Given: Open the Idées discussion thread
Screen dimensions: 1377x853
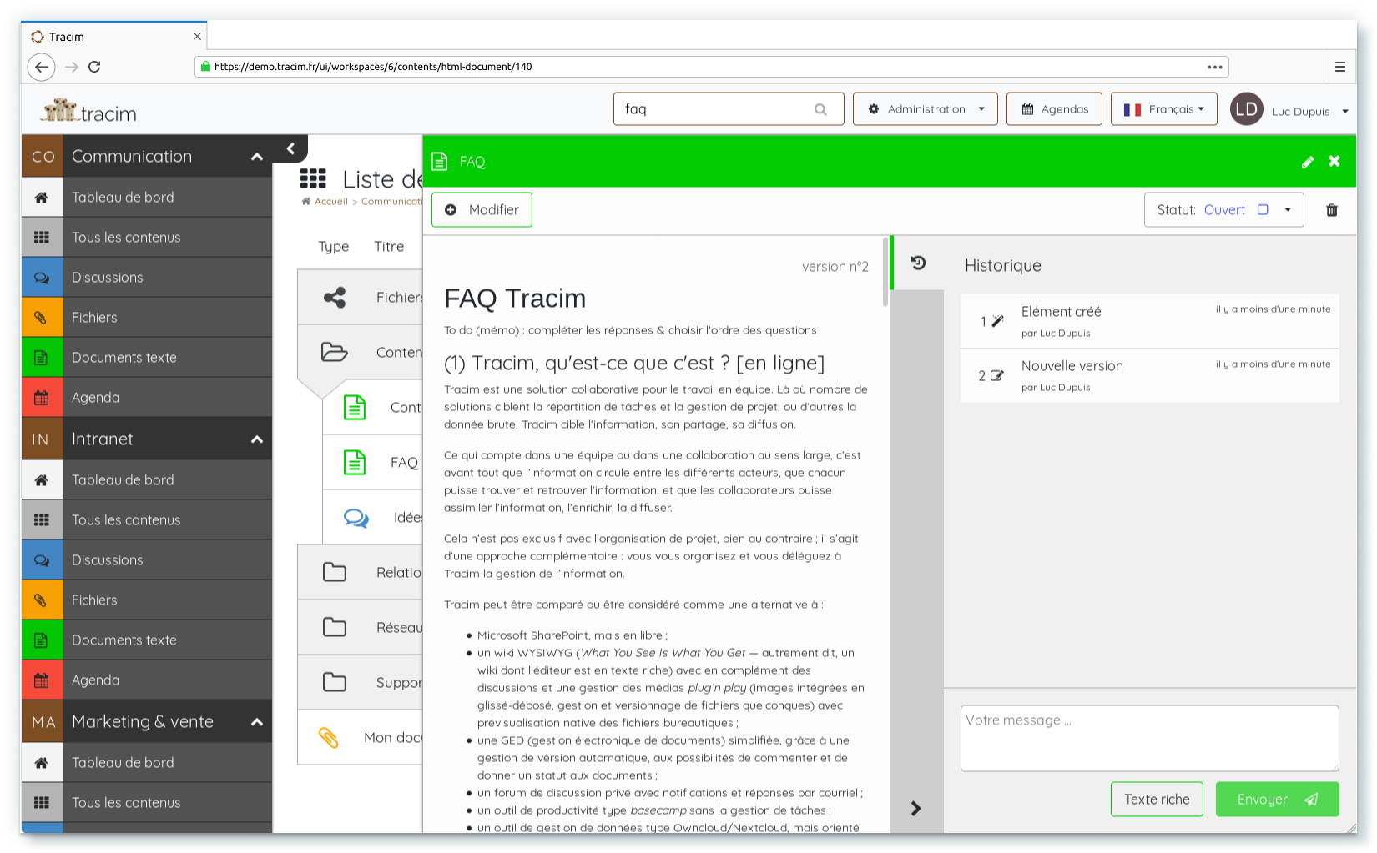Looking at the screenshot, I should click(x=372, y=517).
